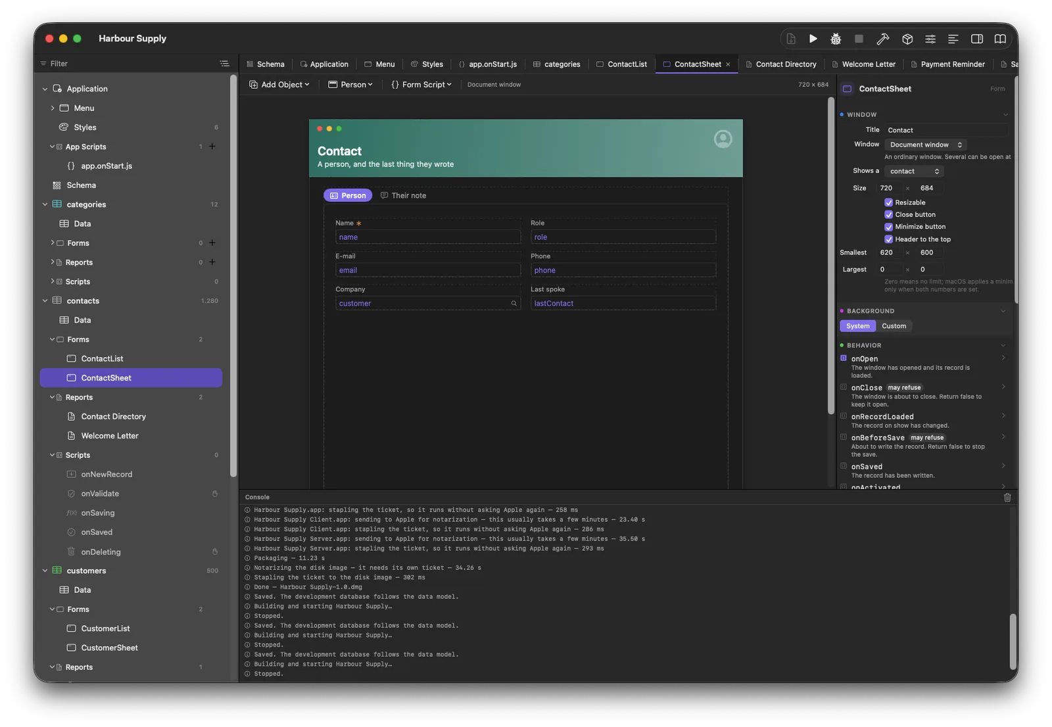Click the import document icon in the toolbar

tap(791, 39)
